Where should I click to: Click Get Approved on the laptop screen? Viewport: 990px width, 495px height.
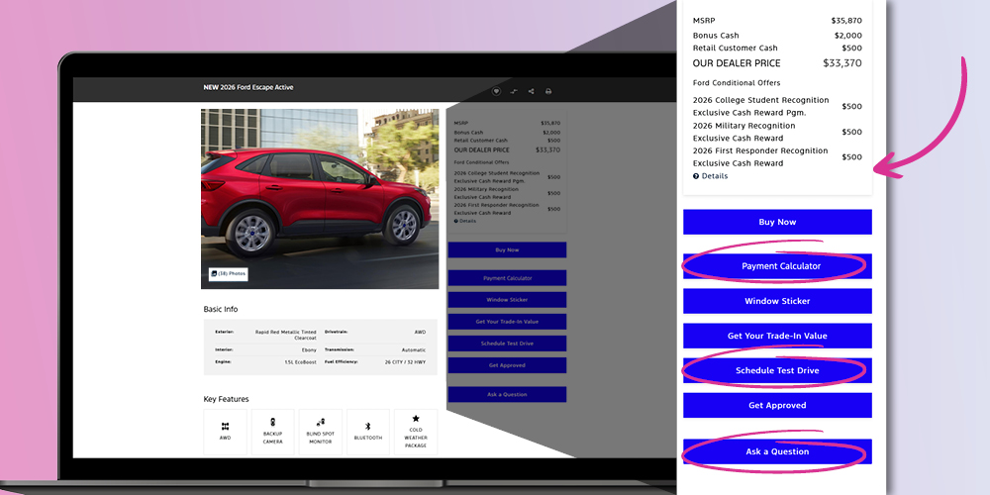pyautogui.click(x=507, y=365)
